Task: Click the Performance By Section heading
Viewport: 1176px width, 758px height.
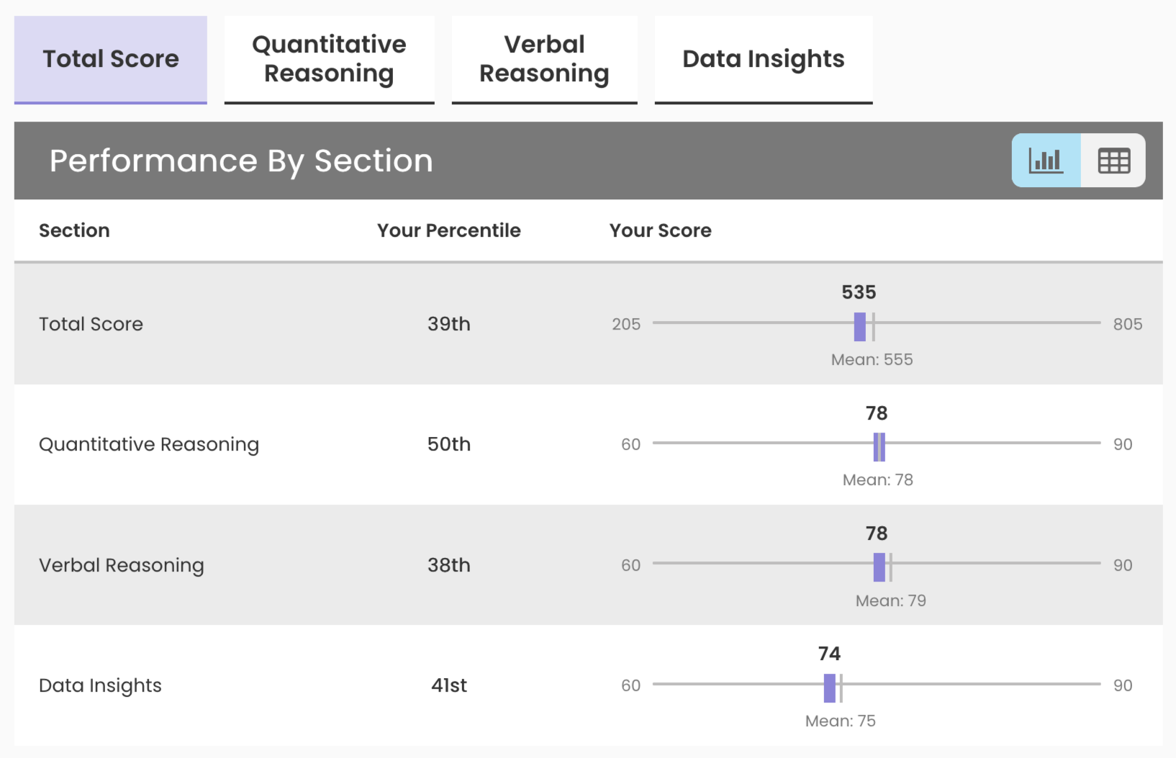Action: pos(241,161)
